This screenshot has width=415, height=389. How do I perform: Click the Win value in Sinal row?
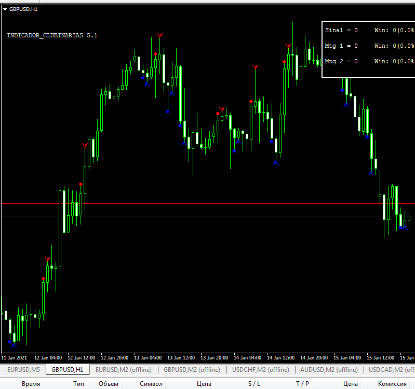394,31
